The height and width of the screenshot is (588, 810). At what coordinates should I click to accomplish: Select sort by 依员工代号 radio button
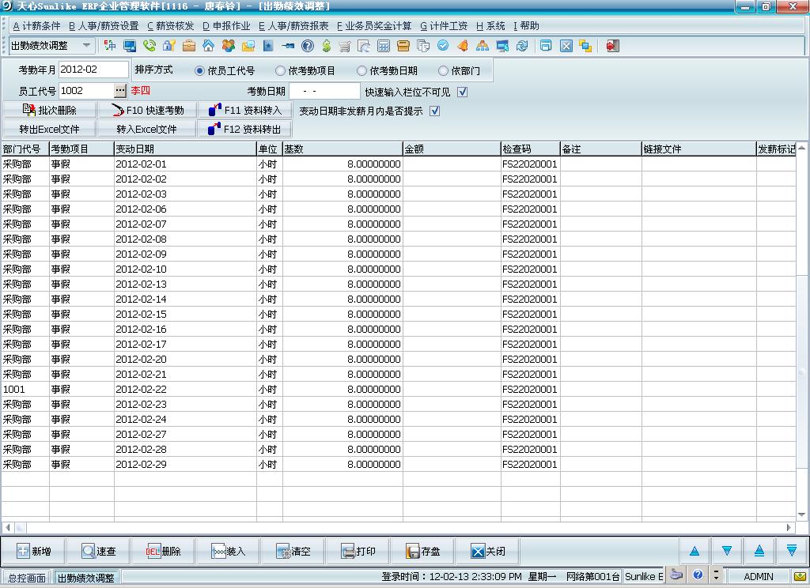[199, 70]
